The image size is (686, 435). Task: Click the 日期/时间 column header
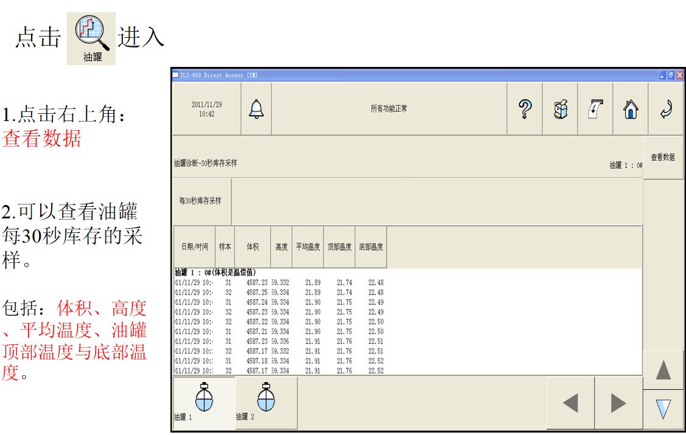194,248
